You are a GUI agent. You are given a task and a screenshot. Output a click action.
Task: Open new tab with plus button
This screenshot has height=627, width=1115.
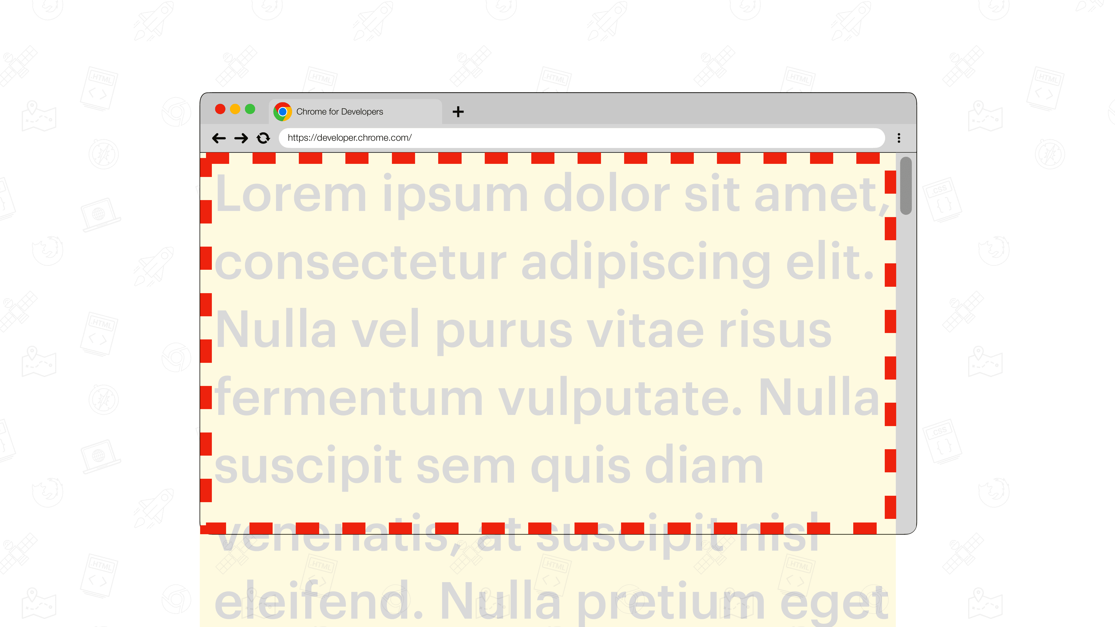(x=458, y=111)
